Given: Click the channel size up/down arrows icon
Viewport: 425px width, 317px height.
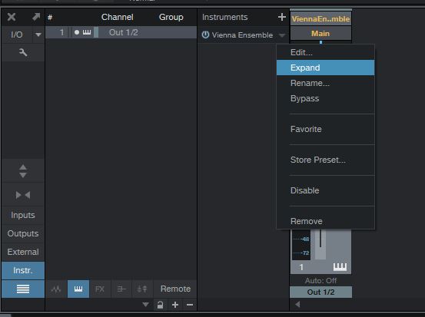Looking at the screenshot, I should point(23,171).
